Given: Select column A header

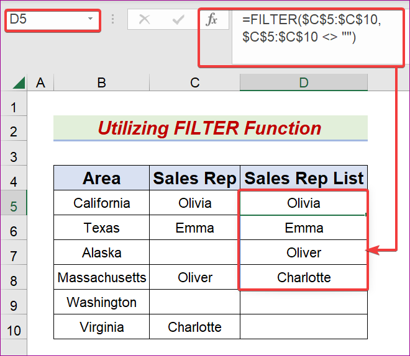Looking at the screenshot, I should [41, 82].
